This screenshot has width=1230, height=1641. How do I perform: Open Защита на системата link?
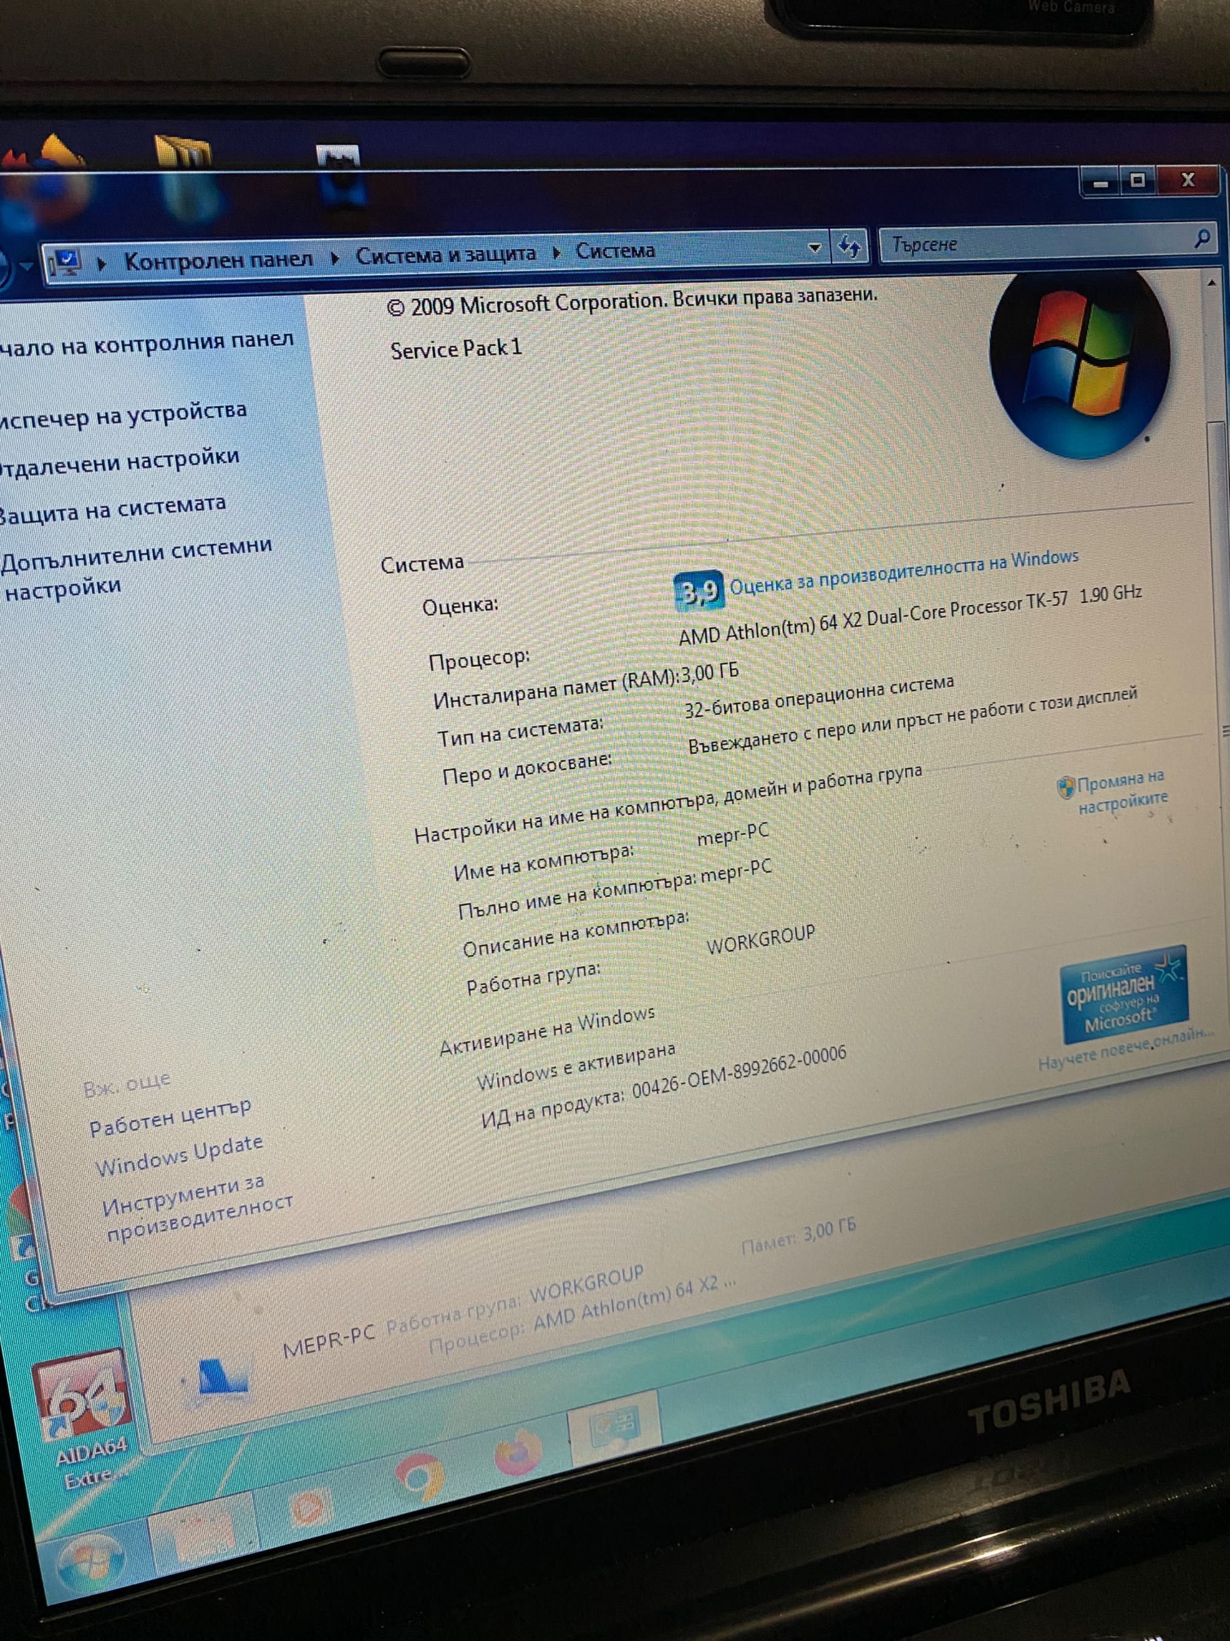click(x=111, y=508)
